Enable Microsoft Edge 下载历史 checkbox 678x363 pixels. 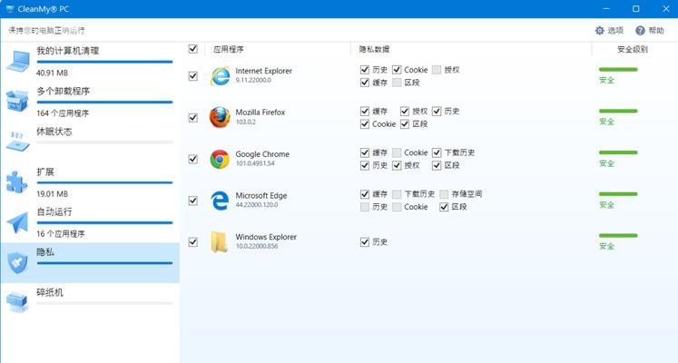point(397,194)
